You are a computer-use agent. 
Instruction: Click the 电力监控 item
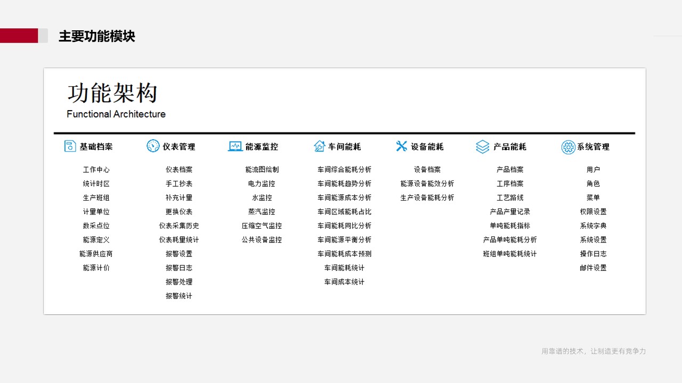pos(262,184)
